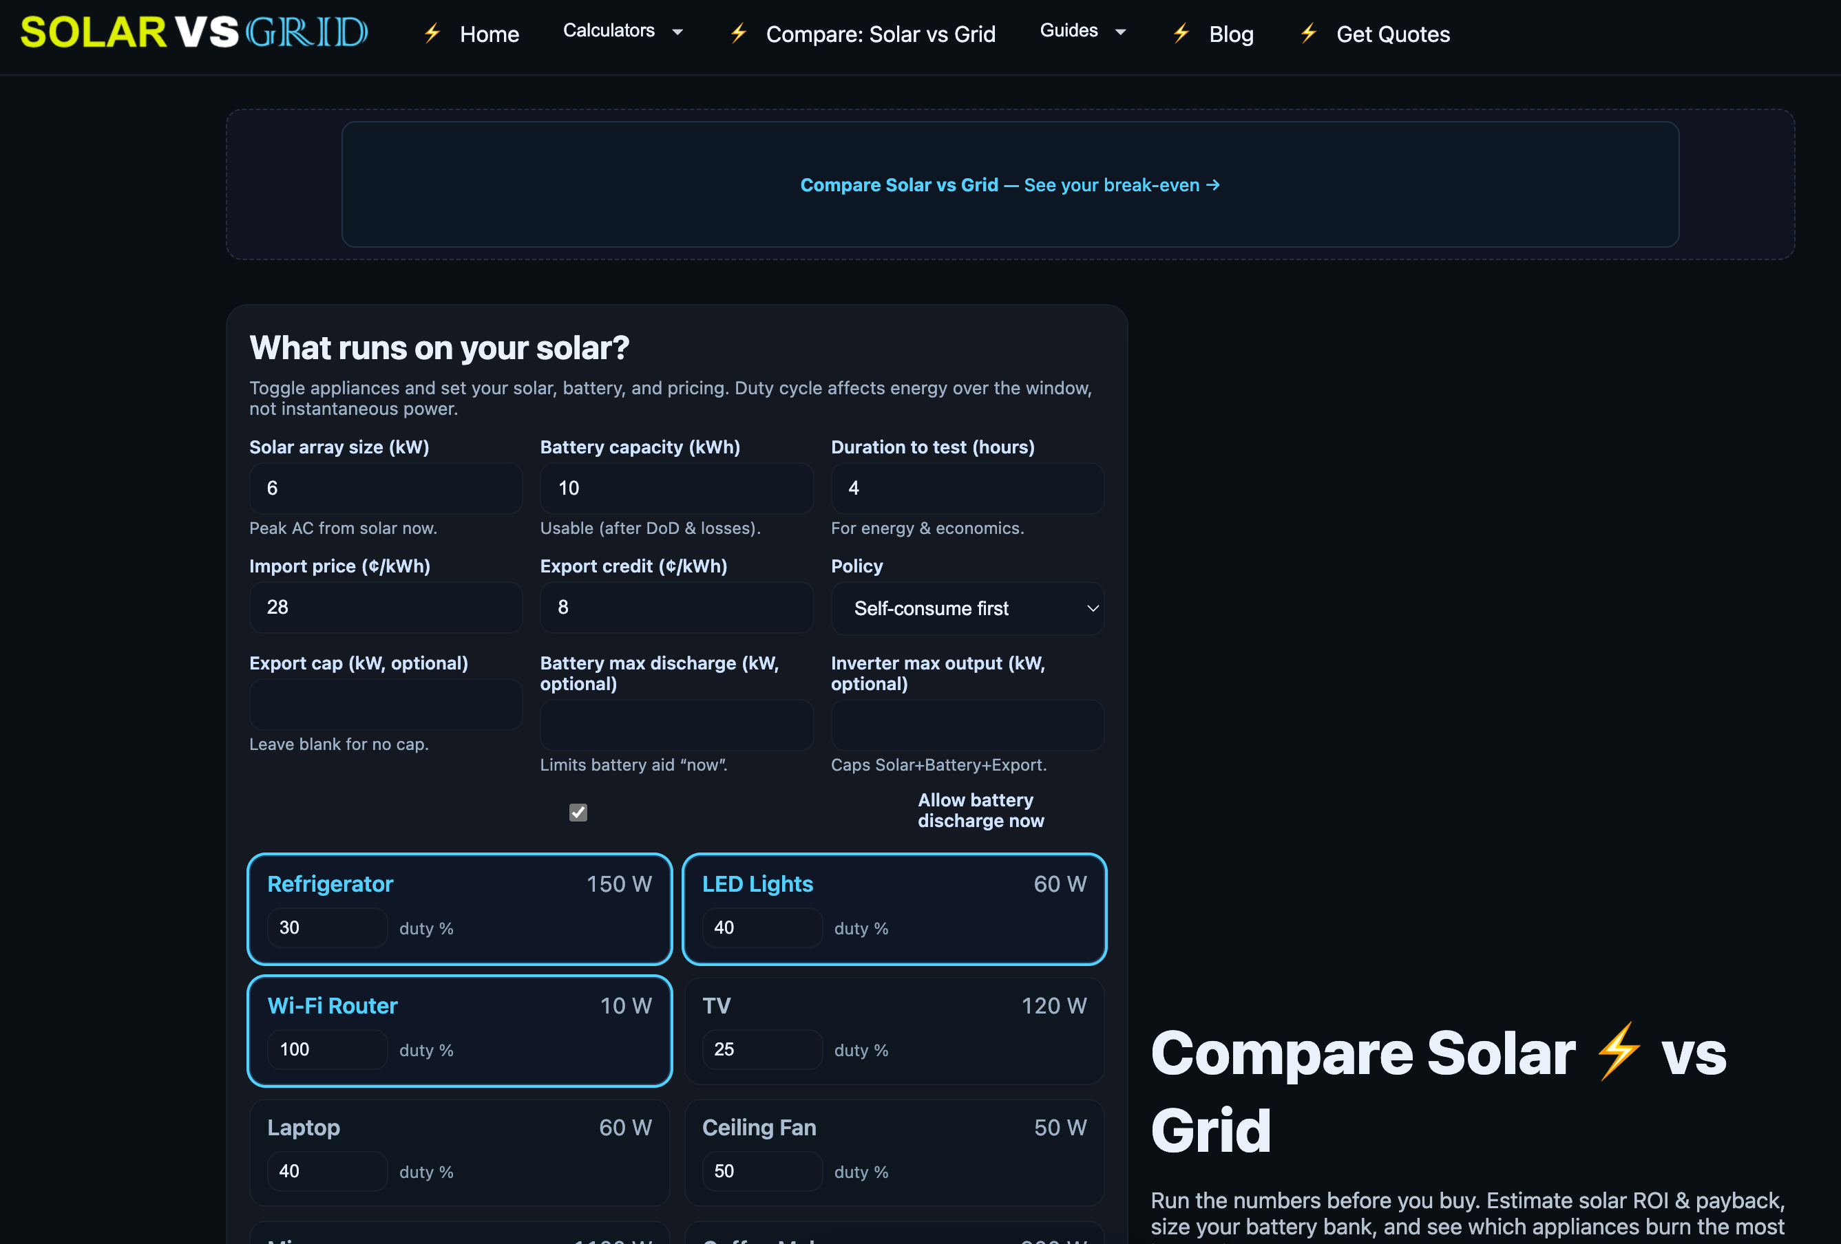Screen dimensions: 1841x1244
Task: Click the Wi-Fi Router duty percent field
Action: pos(326,1049)
